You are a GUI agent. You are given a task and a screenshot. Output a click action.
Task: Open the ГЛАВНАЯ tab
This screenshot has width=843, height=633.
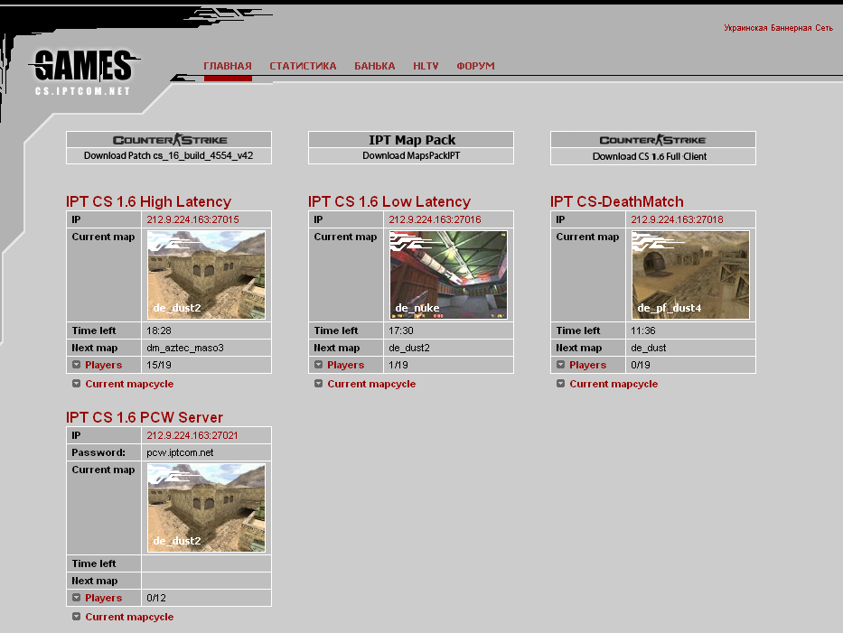coord(228,66)
